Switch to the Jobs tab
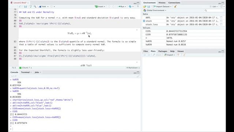Image resolution: width=234 pixels, height=132 pixels. [37, 72]
